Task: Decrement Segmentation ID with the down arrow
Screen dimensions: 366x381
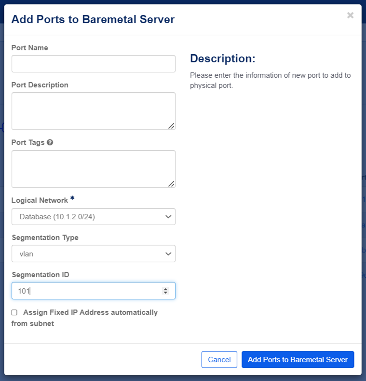Action: pos(165,293)
